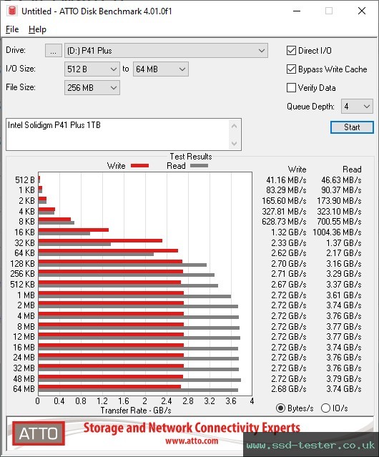
Task: Click the gray Read legend swatch
Action: tap(200, 166)
